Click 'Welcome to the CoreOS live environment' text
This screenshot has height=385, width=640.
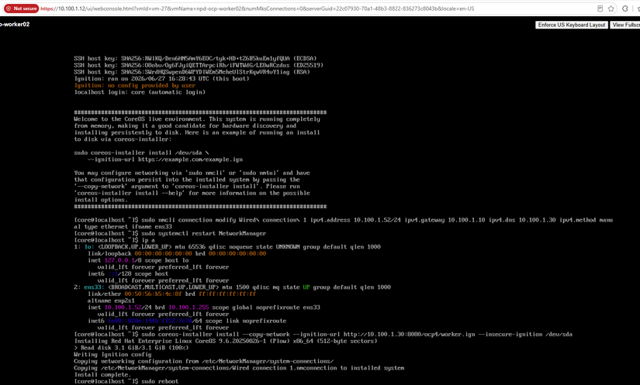(140, 119)
